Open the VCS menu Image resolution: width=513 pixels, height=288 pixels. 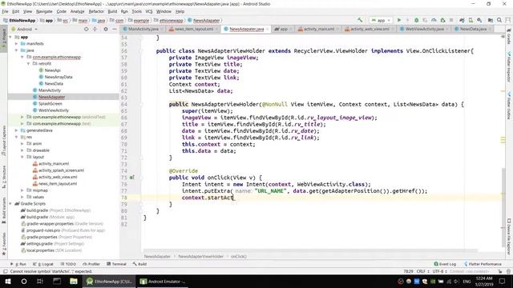click(x=149, y=11)
